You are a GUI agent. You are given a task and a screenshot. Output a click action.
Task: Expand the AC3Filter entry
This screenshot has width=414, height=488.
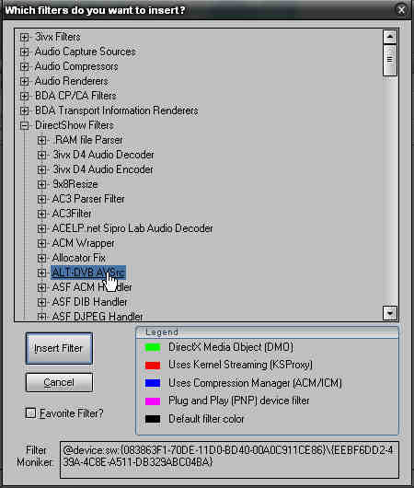(x=41, y=214)
